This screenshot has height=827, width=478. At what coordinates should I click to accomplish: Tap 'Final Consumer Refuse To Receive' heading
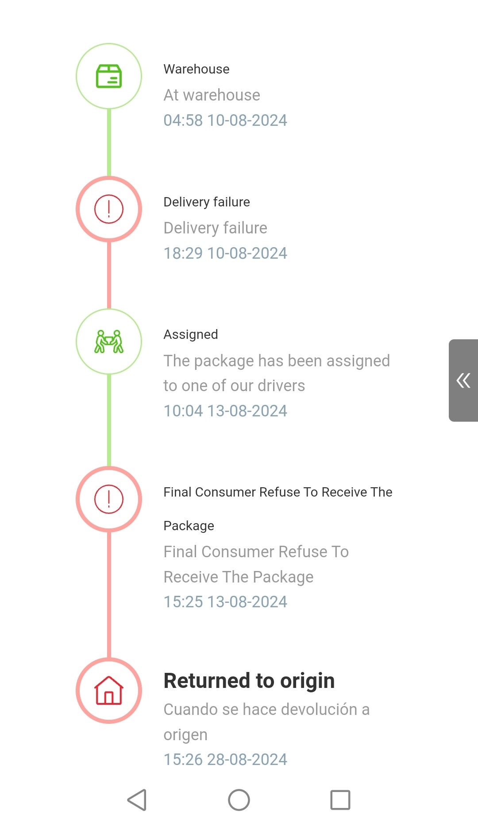[278, 509]
